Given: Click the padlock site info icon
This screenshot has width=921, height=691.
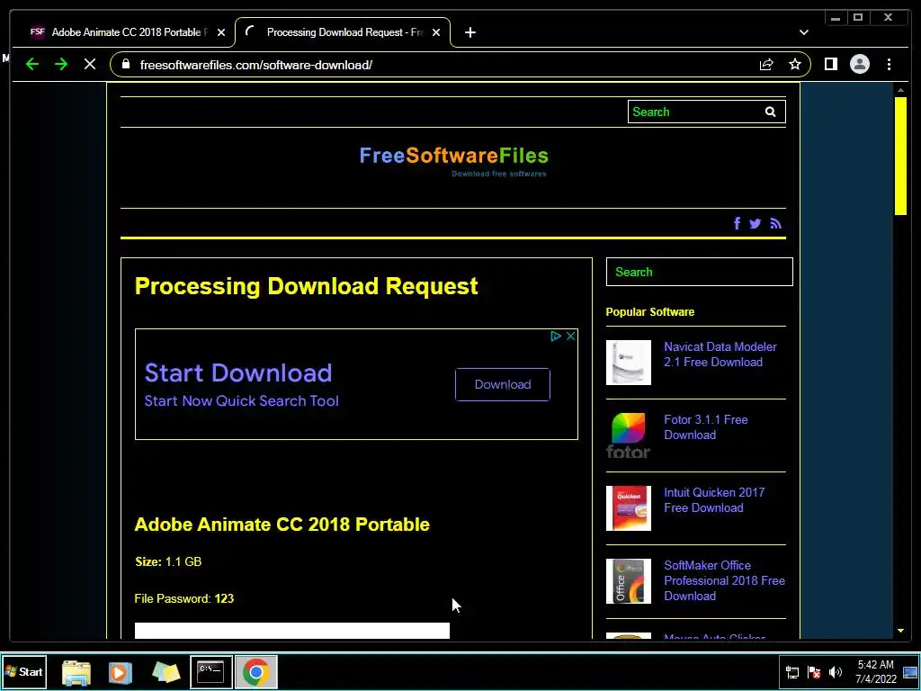Looking at the screenshot, I should (126, 64).
